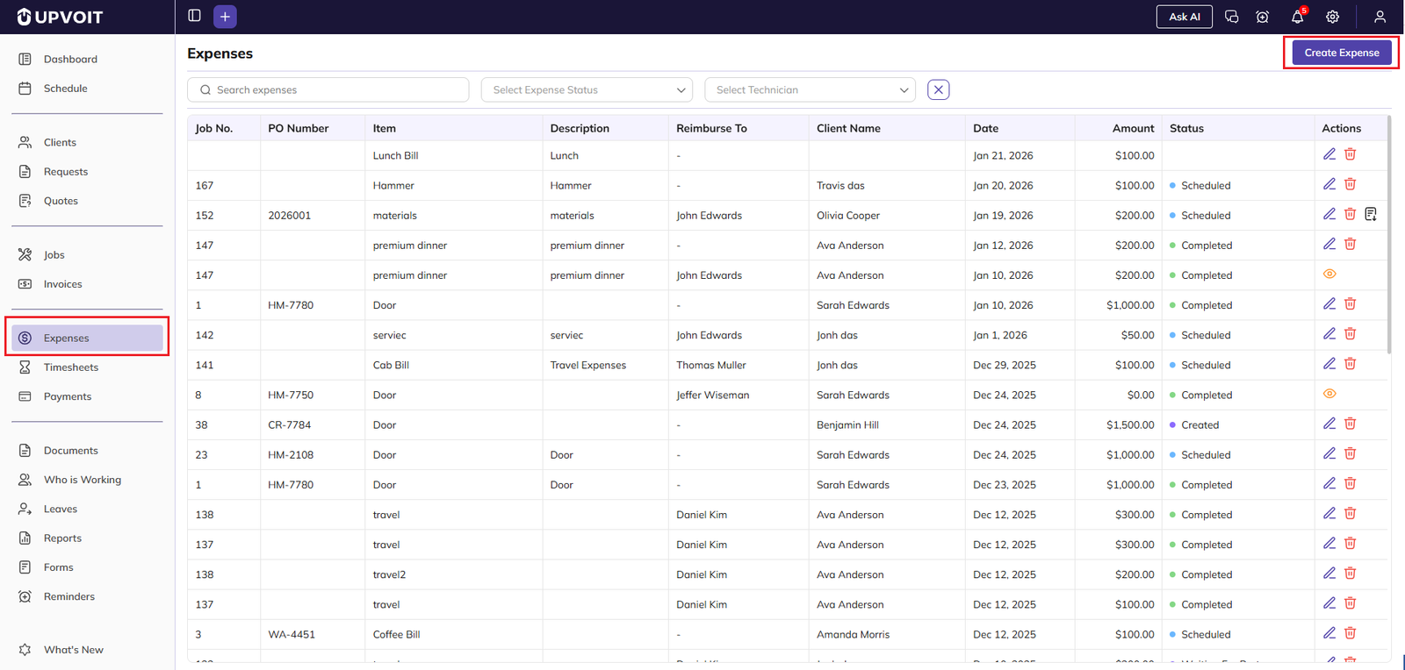Image resolution: width=1405 pixels, height=670 pixels.
Task: Click the Search expenses field
Action: click(328, 89)
